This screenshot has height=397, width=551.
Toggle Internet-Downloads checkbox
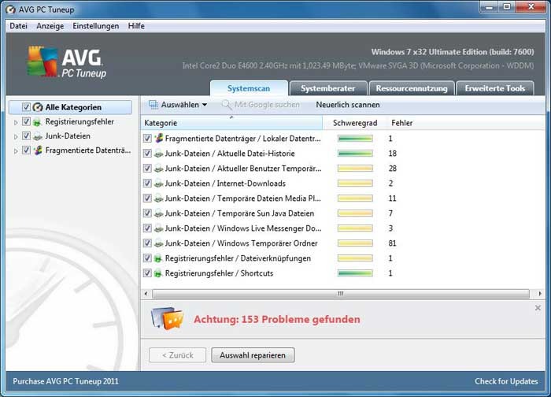point(147,184)
